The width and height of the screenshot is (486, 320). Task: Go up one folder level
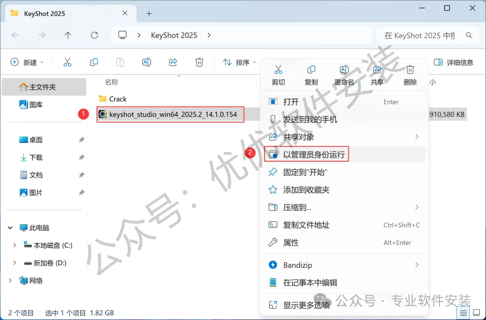(68, 35)
